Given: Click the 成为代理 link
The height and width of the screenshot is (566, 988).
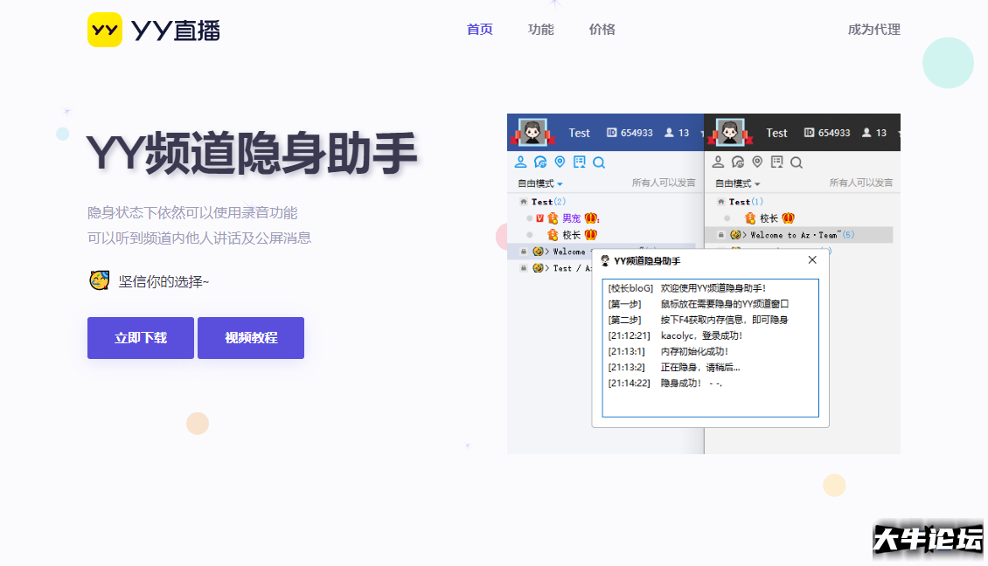Looking at the screenshot, I should (874, 30).
